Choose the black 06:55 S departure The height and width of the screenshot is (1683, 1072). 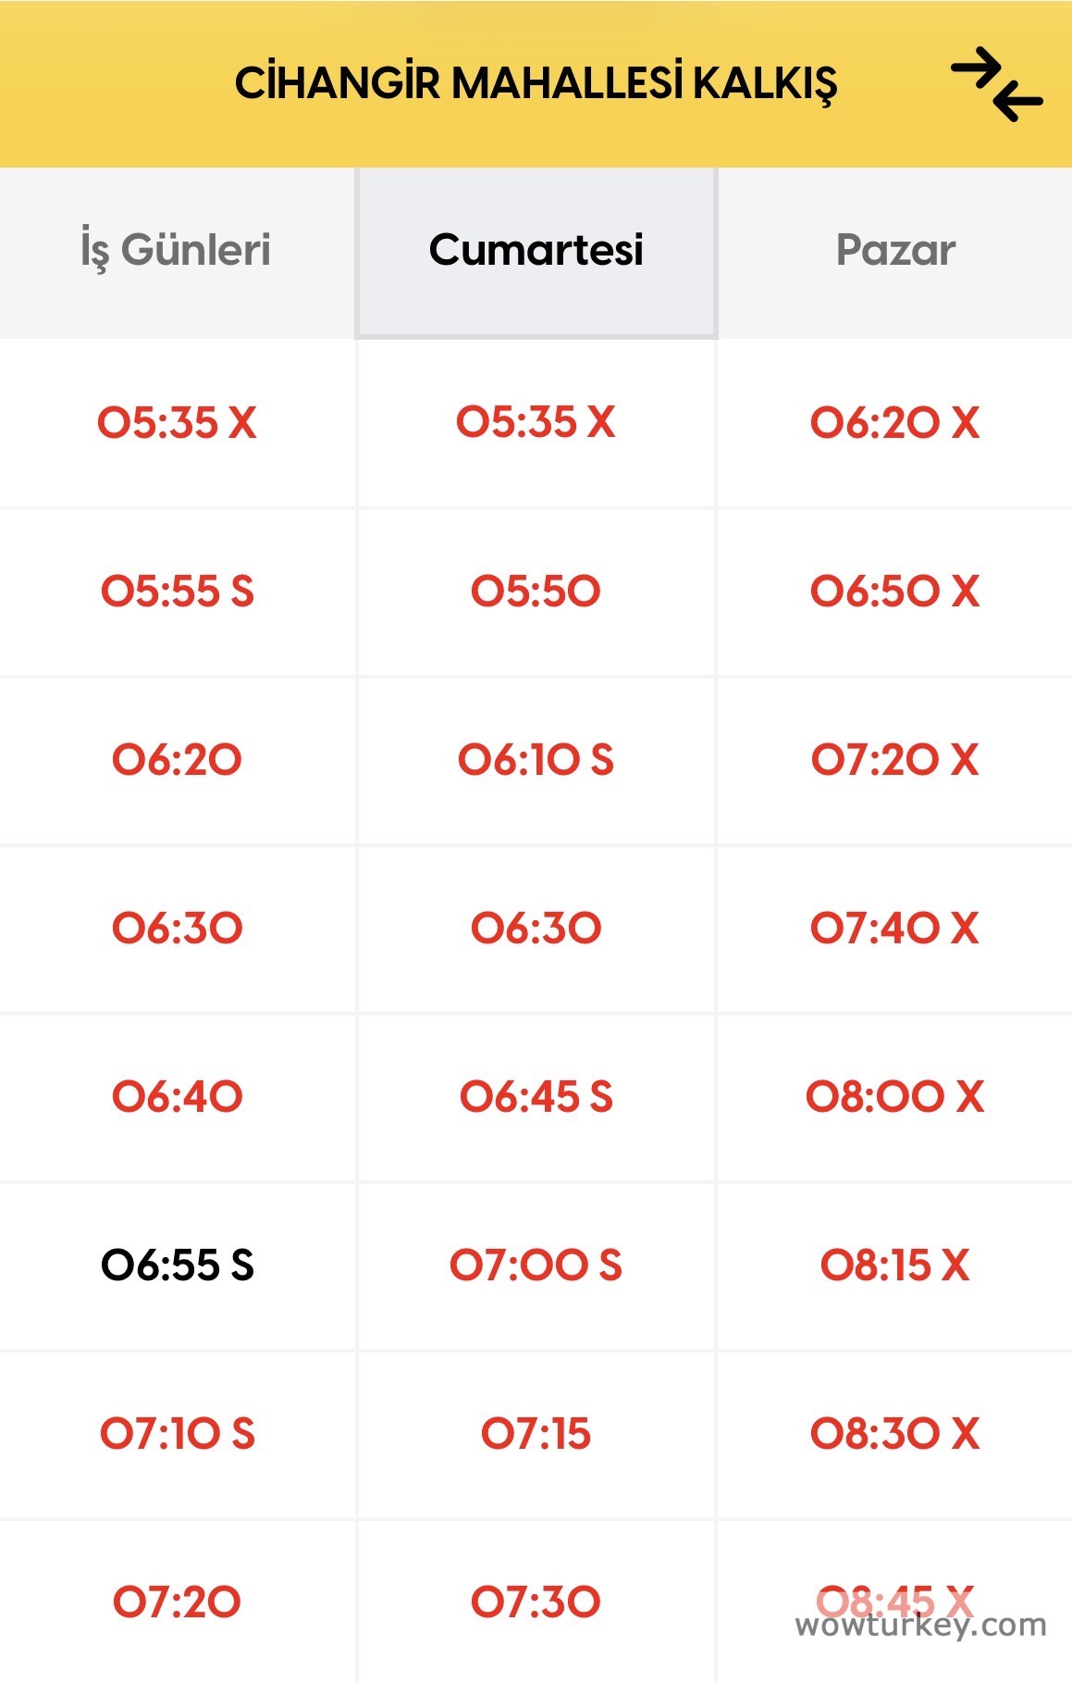[177, 1265]
